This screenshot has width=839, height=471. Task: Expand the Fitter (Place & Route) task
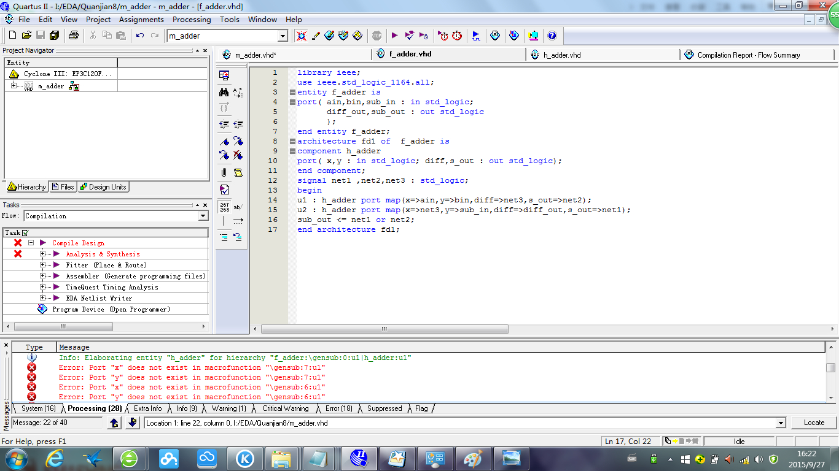pyautogui.click(x=43, y=265)
